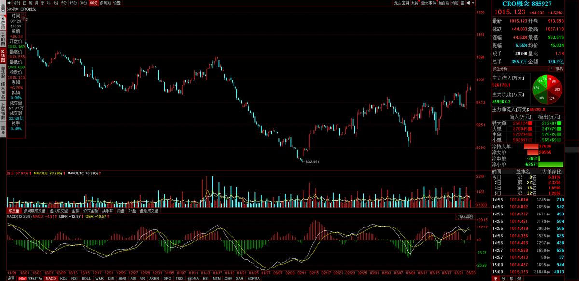This screenshot has width=579, height=281.
Task: Open the 首页 sidebar icon
Action: click(3, 9)
